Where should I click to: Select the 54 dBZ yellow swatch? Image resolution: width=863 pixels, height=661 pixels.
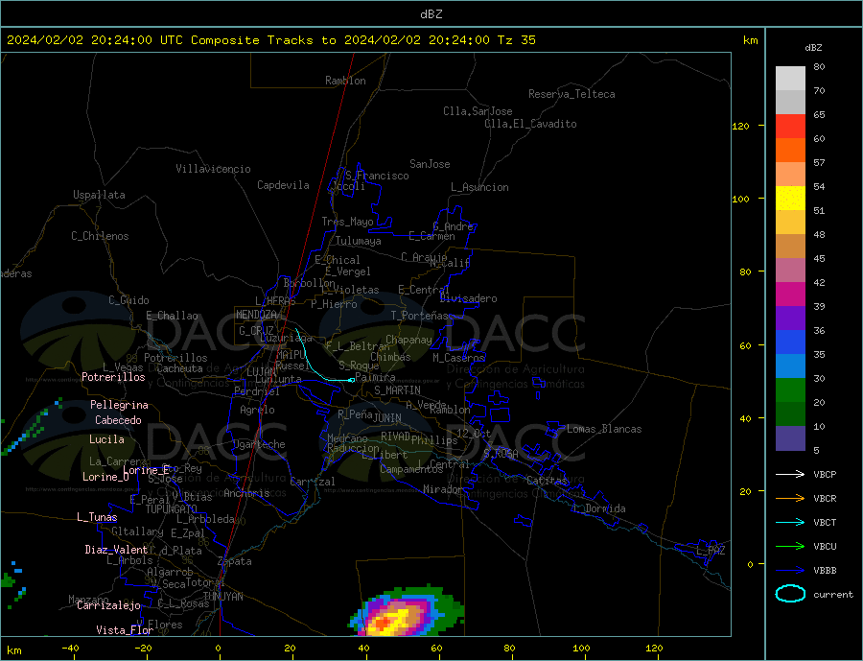[x=790, y=199]
